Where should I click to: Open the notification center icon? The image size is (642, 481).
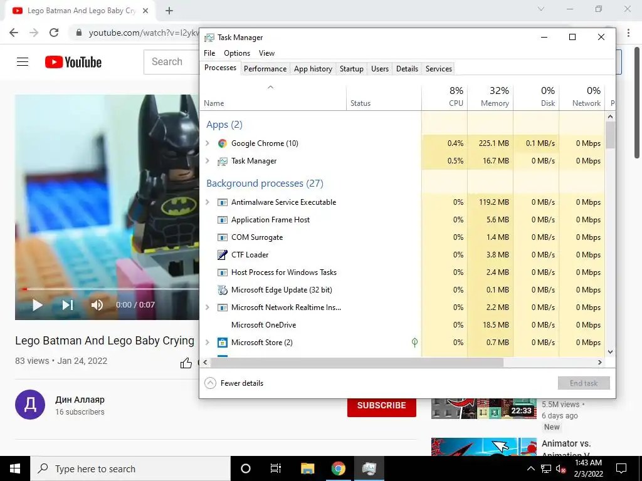(621, 468)
